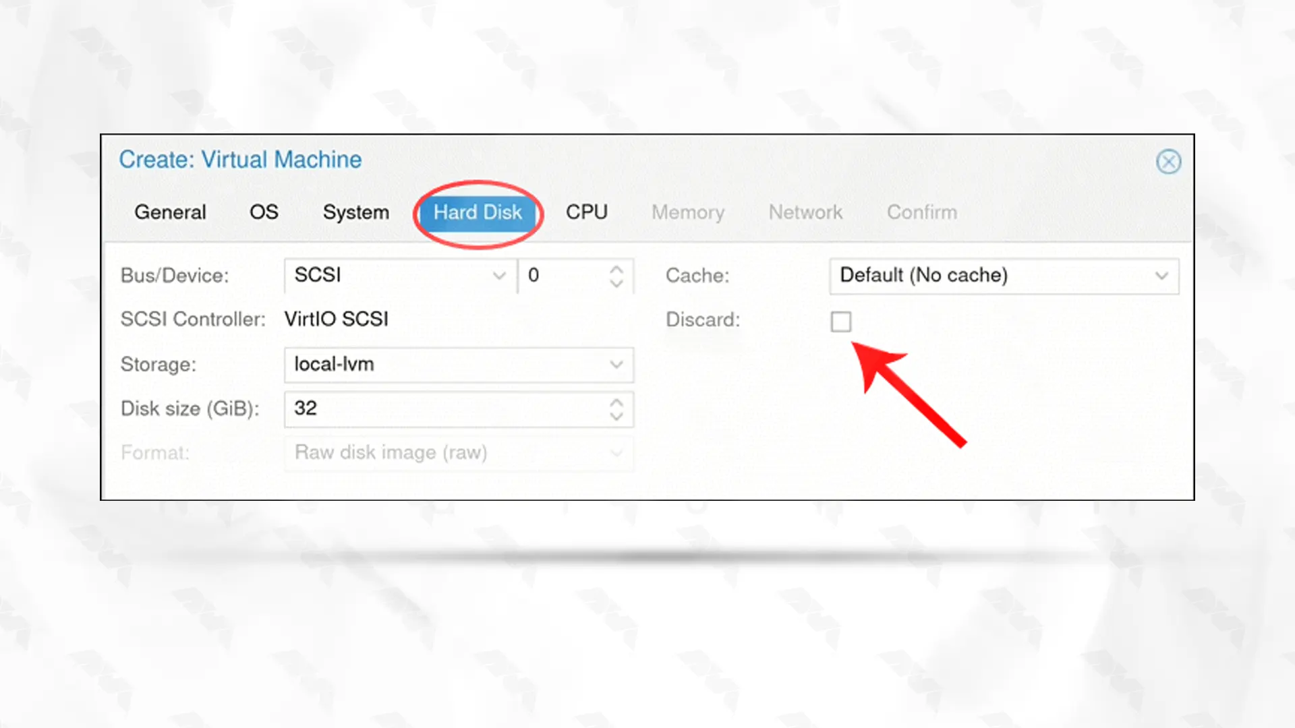
Task: Navigate to OS settings tab
Action: [x=262, y=212]
